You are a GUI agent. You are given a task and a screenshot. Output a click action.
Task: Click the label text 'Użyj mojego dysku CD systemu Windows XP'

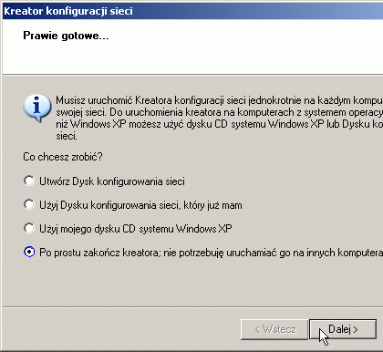tap(136, 229)
